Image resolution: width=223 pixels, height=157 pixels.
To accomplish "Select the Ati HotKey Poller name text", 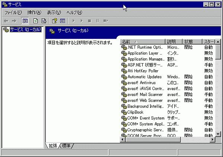I will tap(143, 71).
